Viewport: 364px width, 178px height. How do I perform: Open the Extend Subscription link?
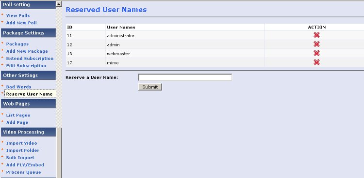(x=30, y=59)
